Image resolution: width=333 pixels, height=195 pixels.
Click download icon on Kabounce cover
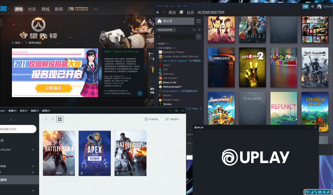coord(213,83)
